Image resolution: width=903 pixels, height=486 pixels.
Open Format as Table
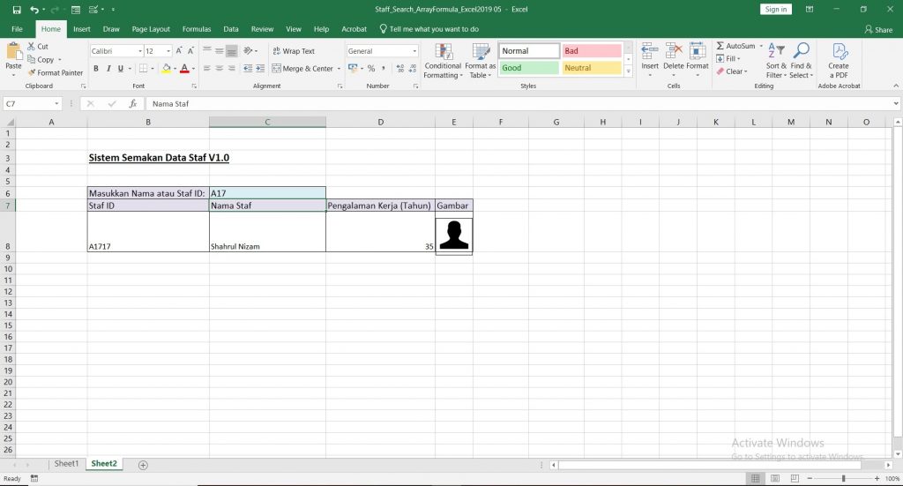pos(481,61)
